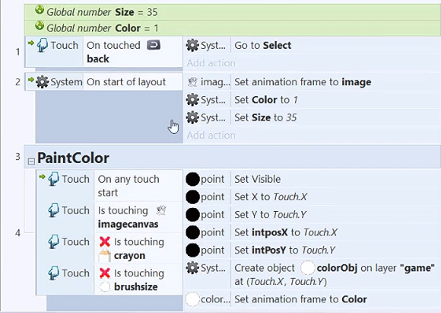Click Add action under Go to Select
The height and width of the screenshot is (313, 441).
211,63
